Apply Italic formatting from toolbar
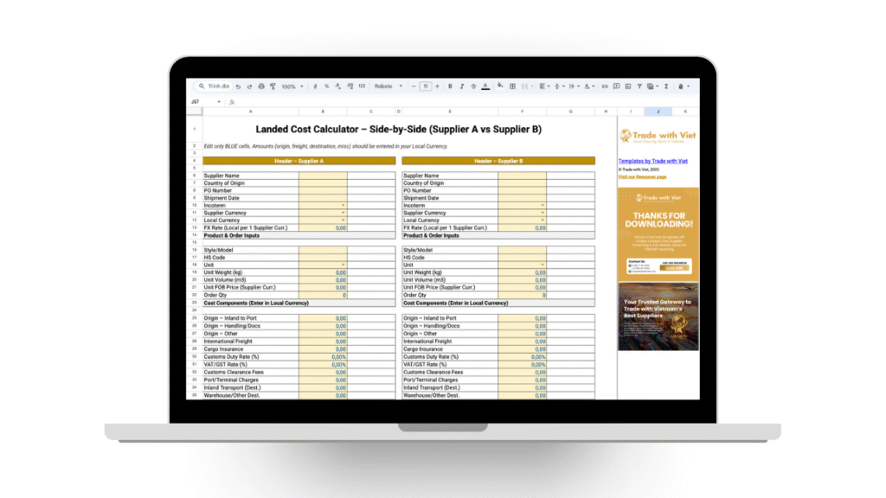The height and width of the screenshot is (498, 886). coord(462,86)
